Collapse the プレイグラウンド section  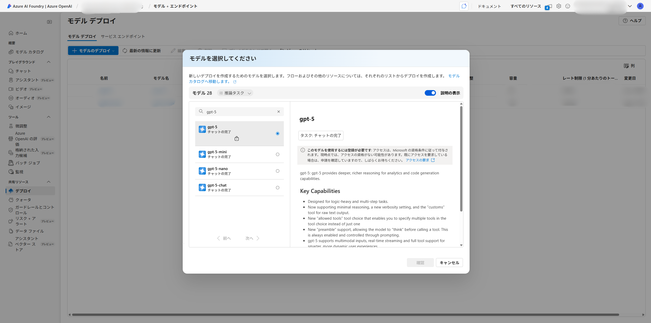coord(49,62)
